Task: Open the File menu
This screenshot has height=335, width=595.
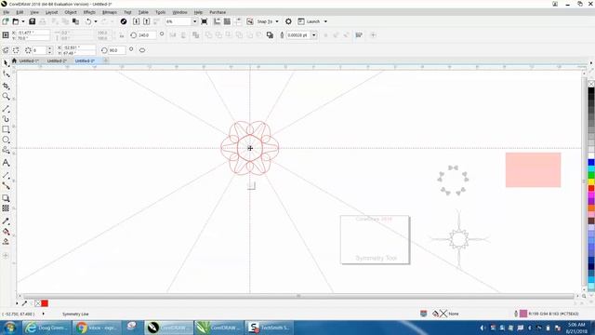Action: [x=7, y=12]
